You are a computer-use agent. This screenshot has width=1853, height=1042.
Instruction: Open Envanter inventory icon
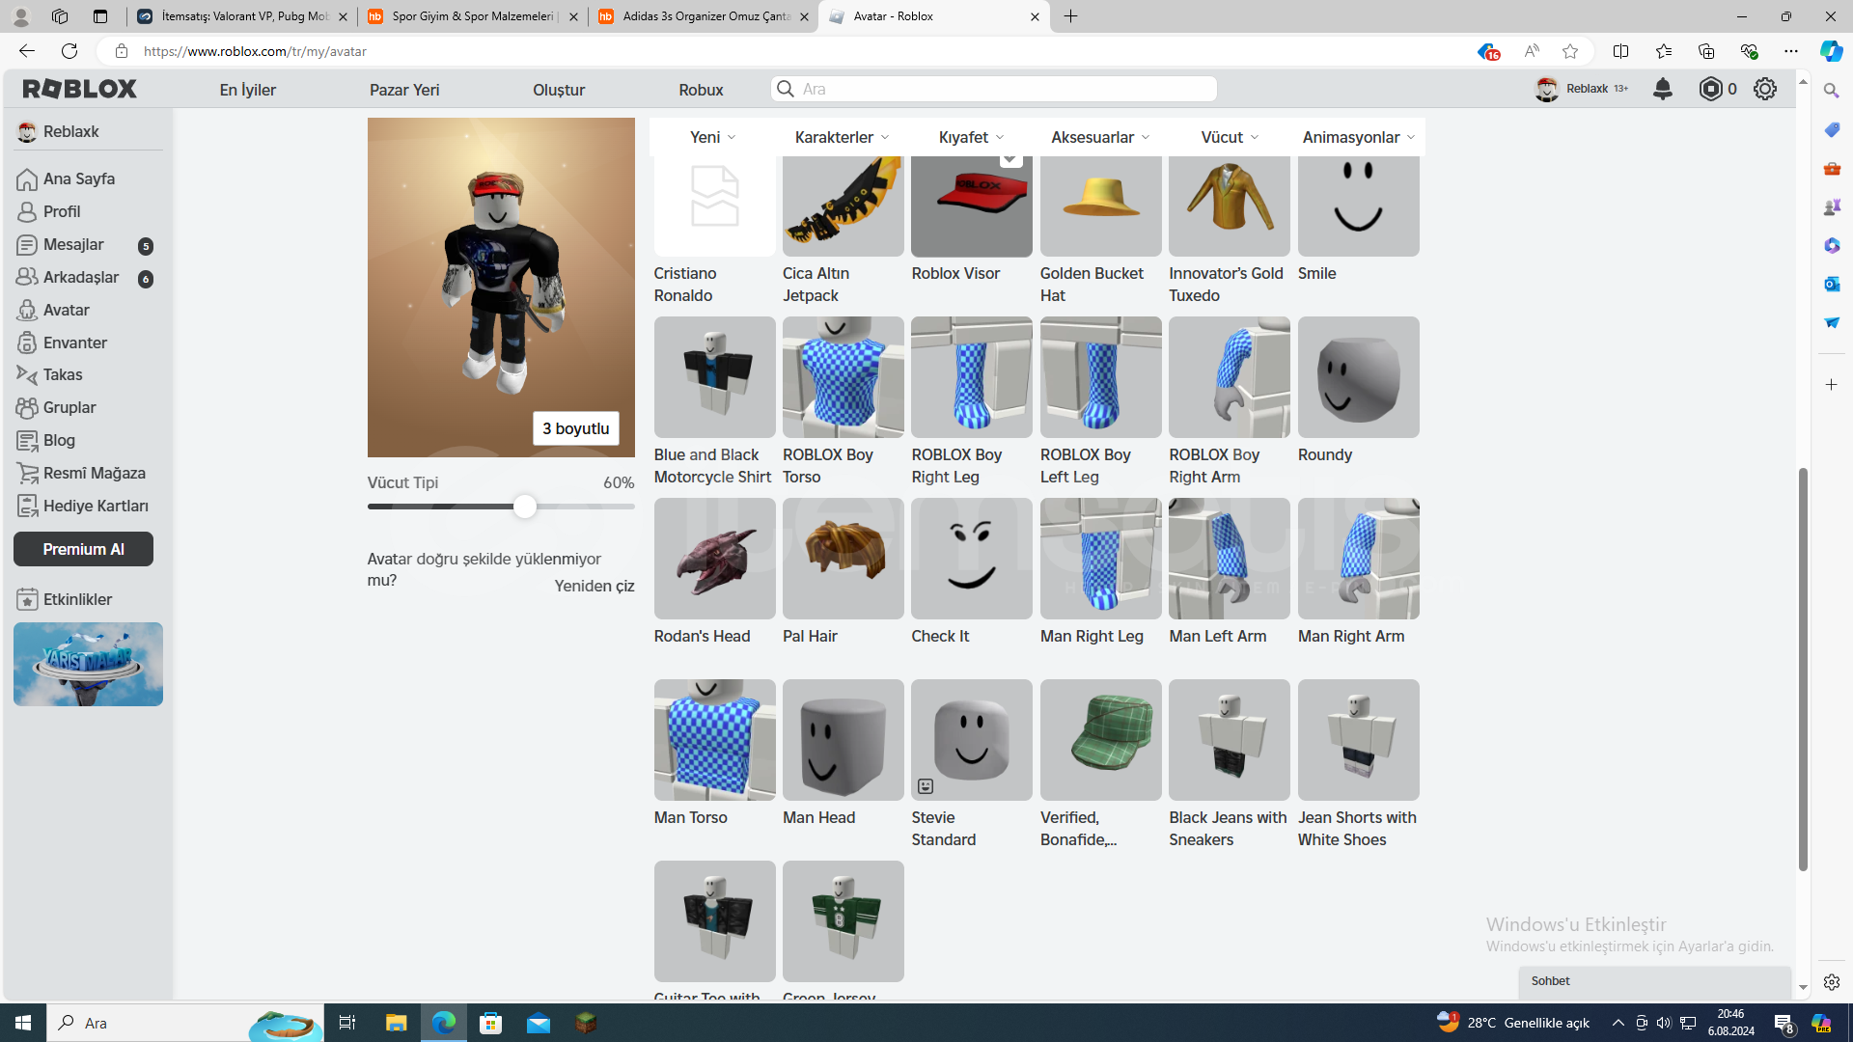click(27, 343)
